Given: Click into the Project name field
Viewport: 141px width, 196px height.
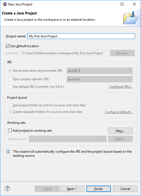Looking at the screenshot, I should click(x=81, y=36).
